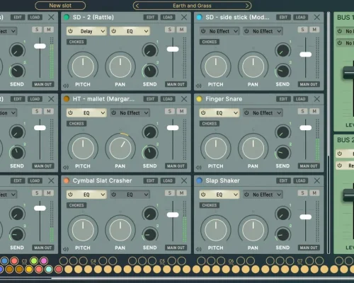Image resolution: width=354 pixels, height=283 pixels.
Task: Edit the SD - 2 (Rattle) slot
Action: click(150, 17)
